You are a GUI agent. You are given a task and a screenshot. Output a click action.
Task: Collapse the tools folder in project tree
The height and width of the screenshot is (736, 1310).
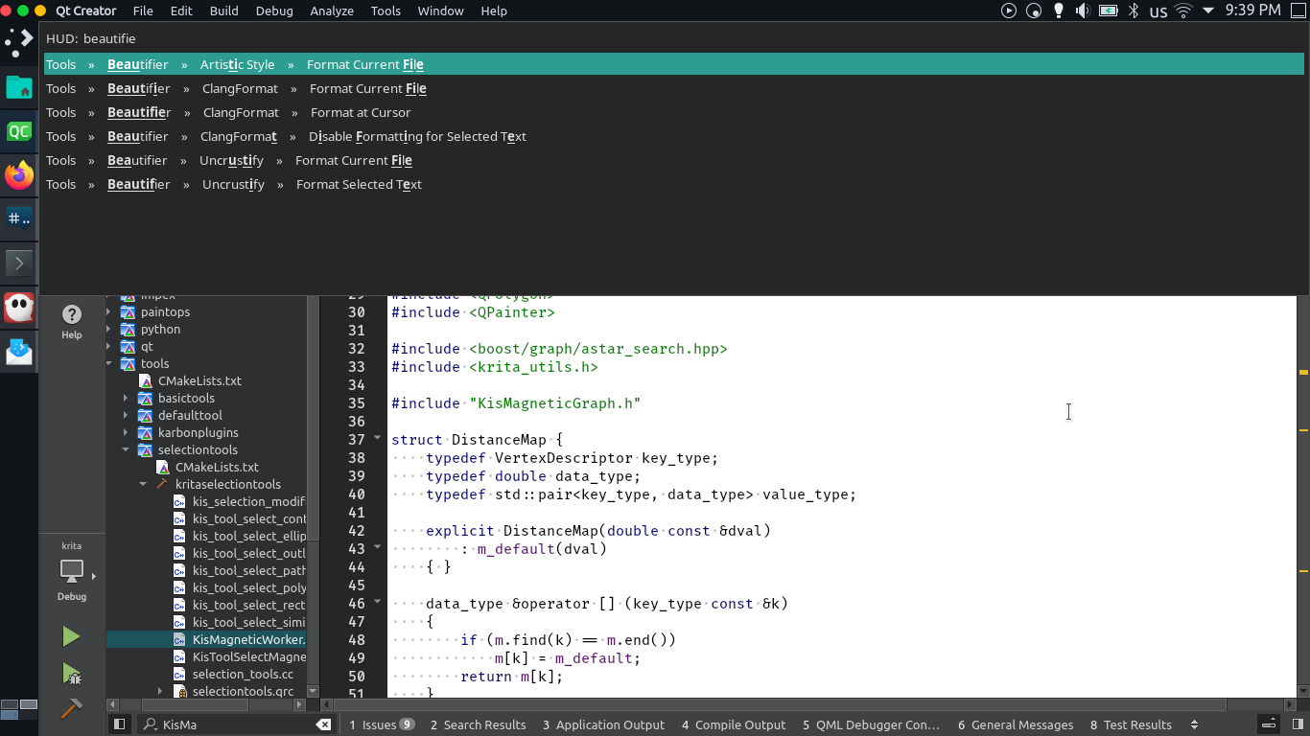[x=108, y=364]
